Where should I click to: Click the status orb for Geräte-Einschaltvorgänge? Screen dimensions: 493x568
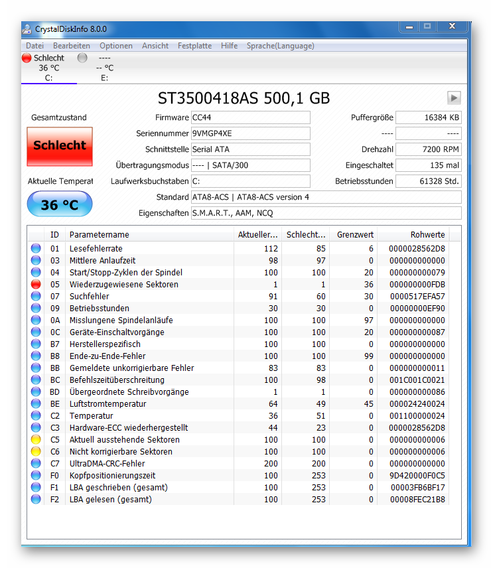click(x=36, y=332)
